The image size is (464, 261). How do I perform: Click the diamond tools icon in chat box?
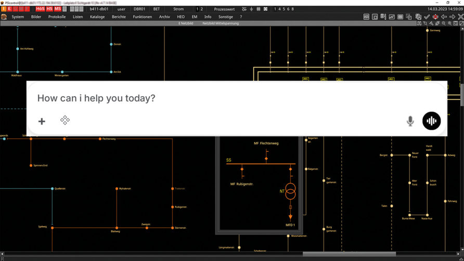(x=65, y=120)
